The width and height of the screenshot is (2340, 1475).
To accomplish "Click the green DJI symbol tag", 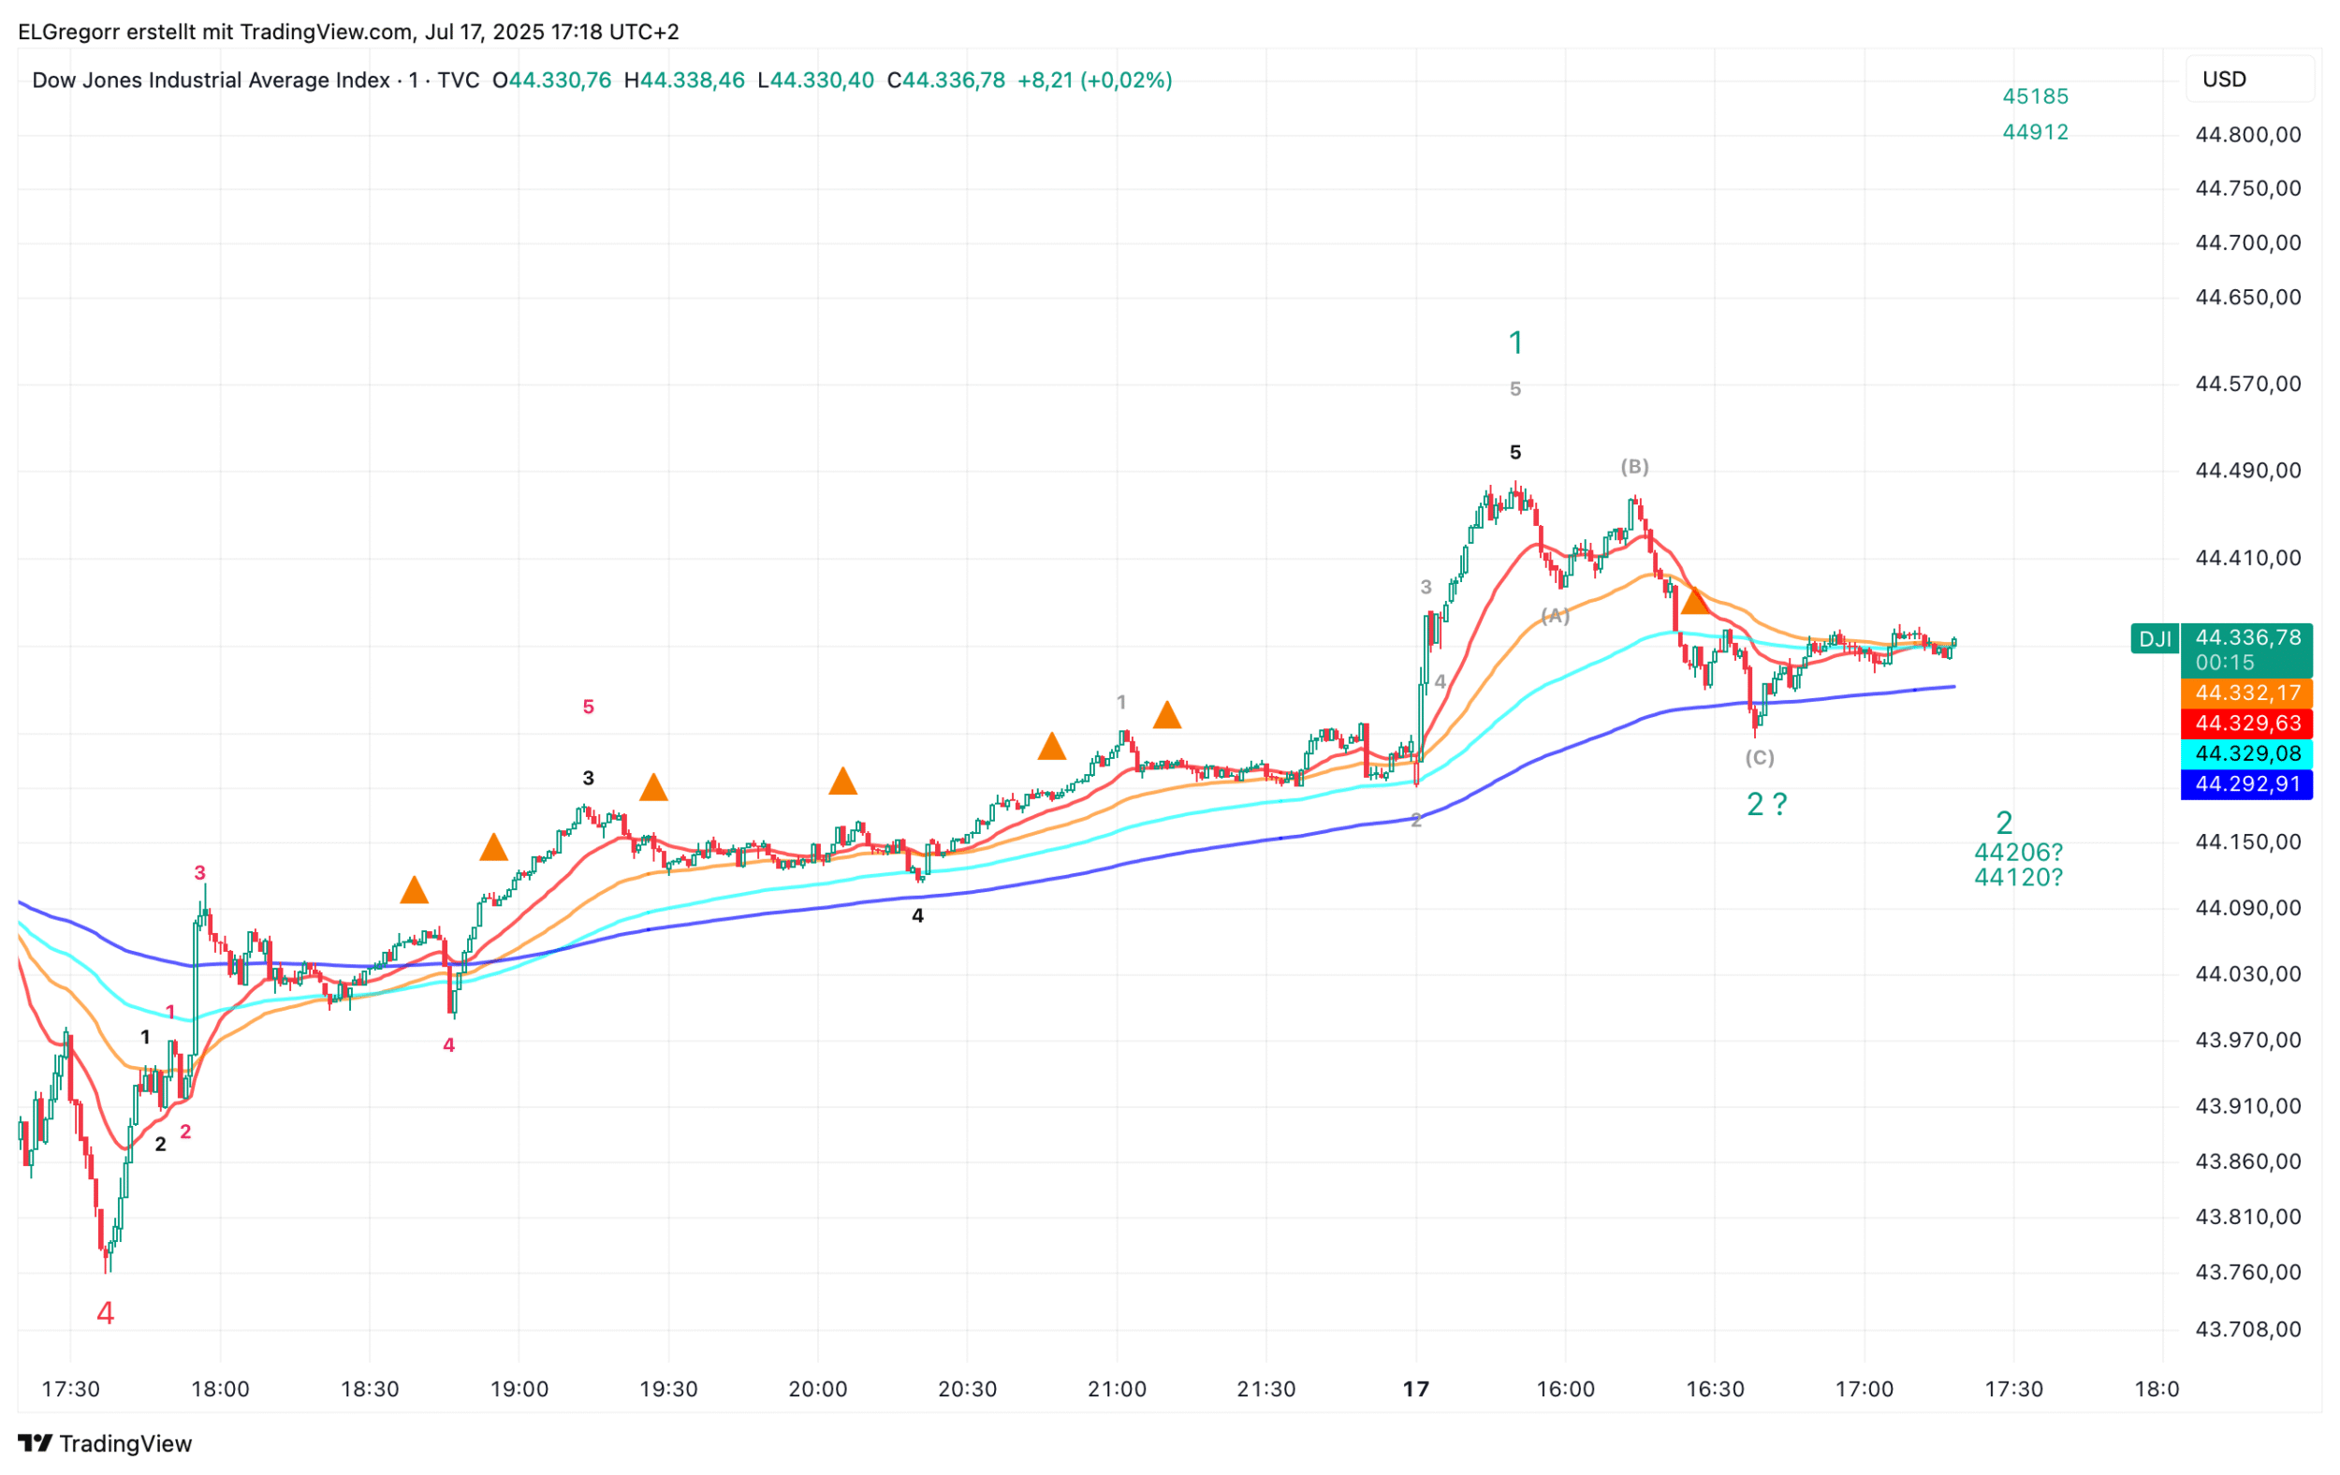I will (2155, 638).
